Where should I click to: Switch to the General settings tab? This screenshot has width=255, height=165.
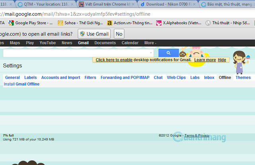click(x=12, y=78)
